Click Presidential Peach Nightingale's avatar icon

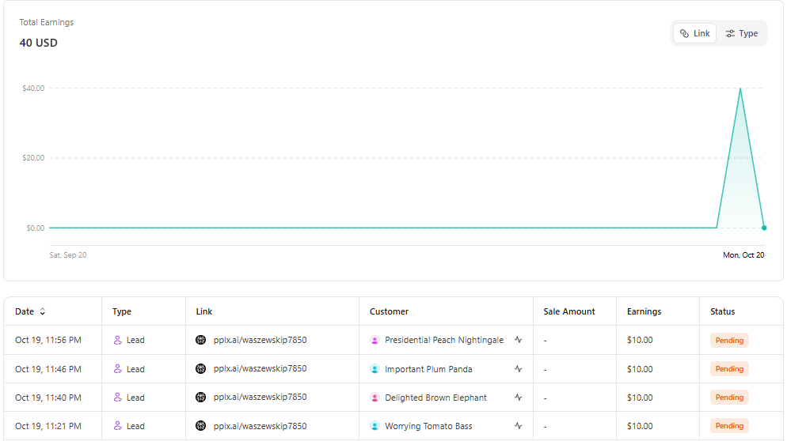pyautogui.click(x=374, y=340)
